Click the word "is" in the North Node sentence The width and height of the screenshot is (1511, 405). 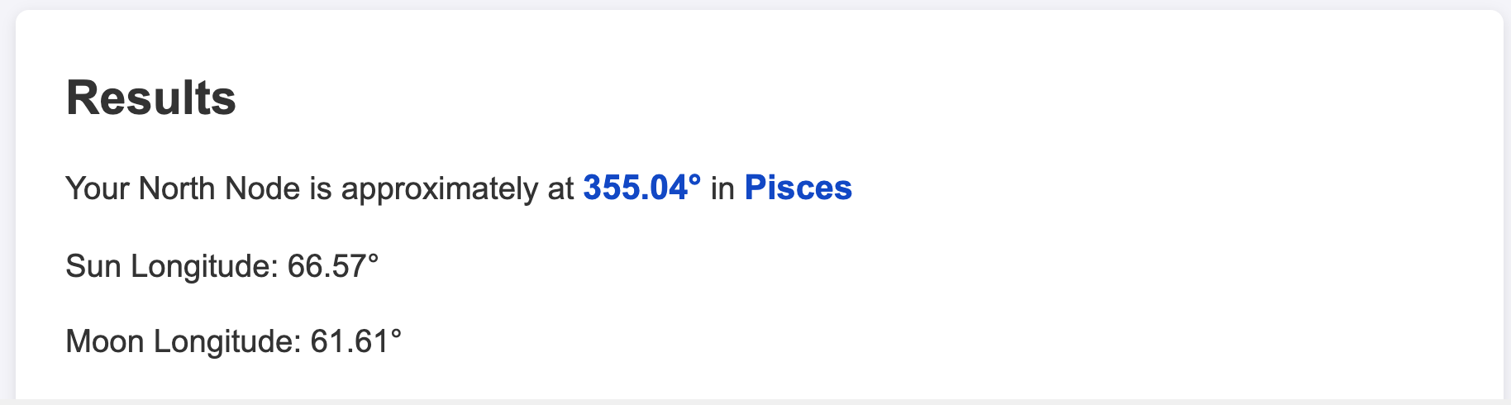click(321, 188)
